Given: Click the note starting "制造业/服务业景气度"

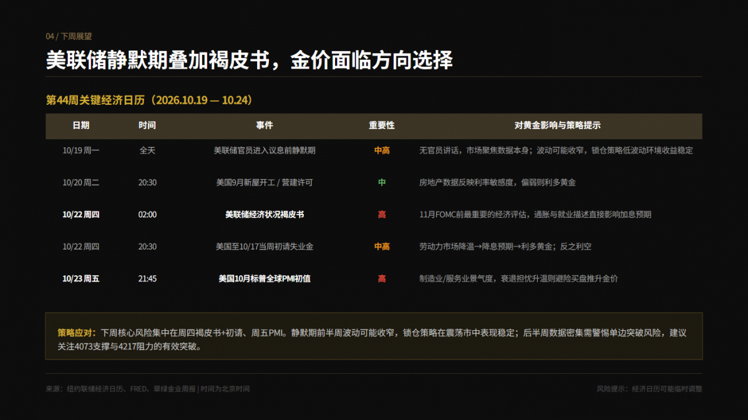Looking at the screenshot, I should [518, 278].
